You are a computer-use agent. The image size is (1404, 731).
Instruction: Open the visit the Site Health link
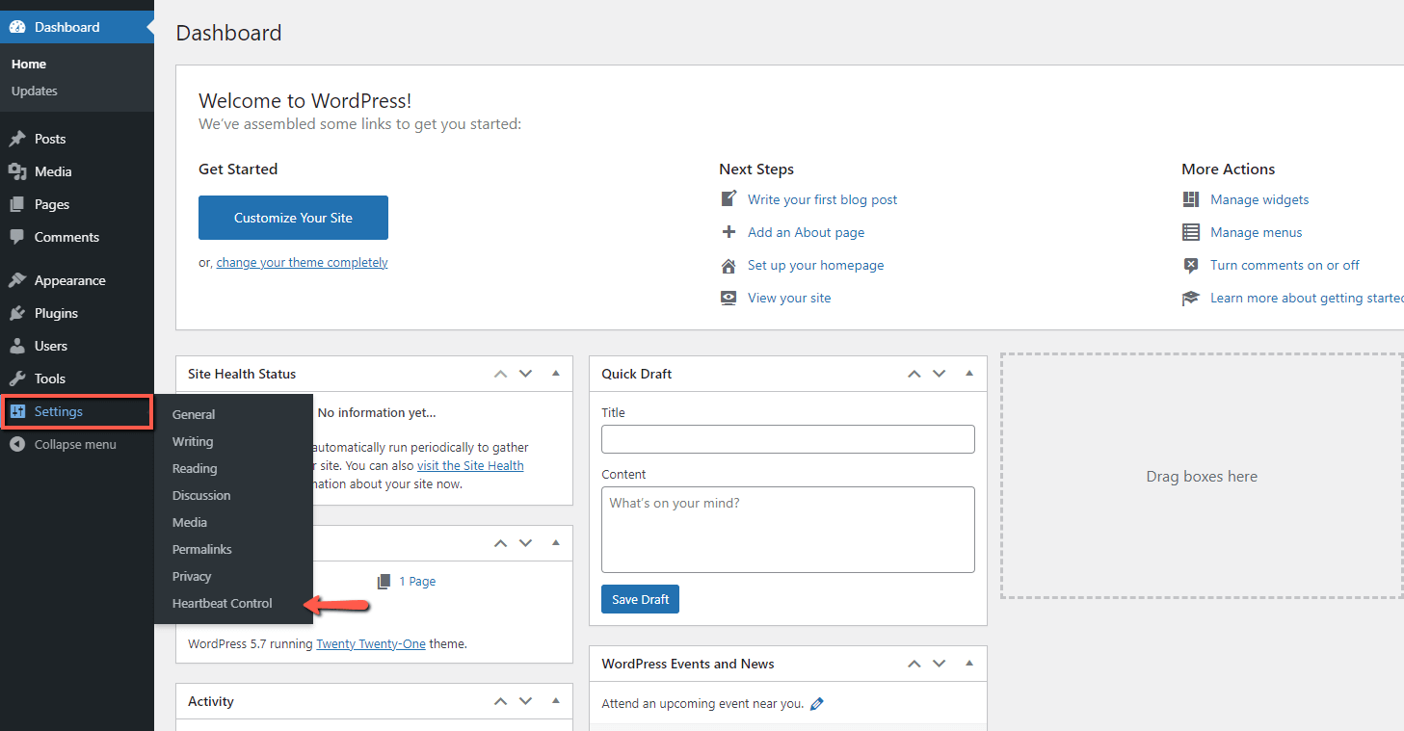[470, 465]
